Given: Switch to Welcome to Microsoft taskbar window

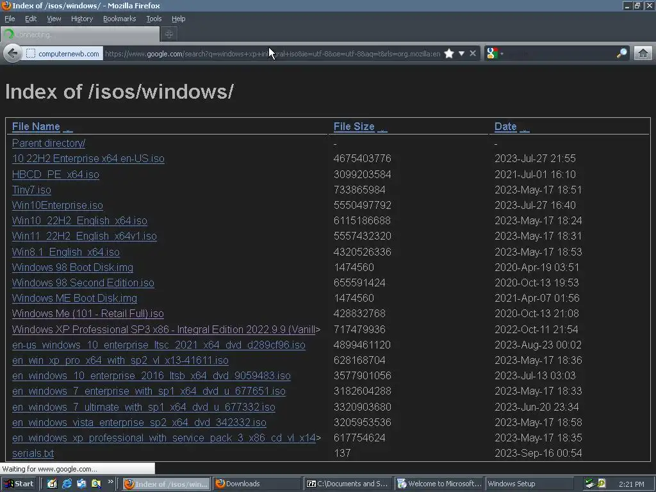Looking at the screenshot, I should click(x=438, y=484).
